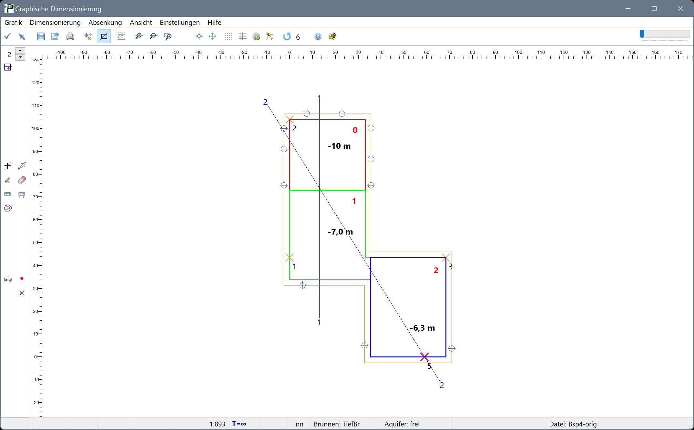This screenshot has width=694, height=430.
Task: Select the pencil draw tool
Action: point(7,180)
